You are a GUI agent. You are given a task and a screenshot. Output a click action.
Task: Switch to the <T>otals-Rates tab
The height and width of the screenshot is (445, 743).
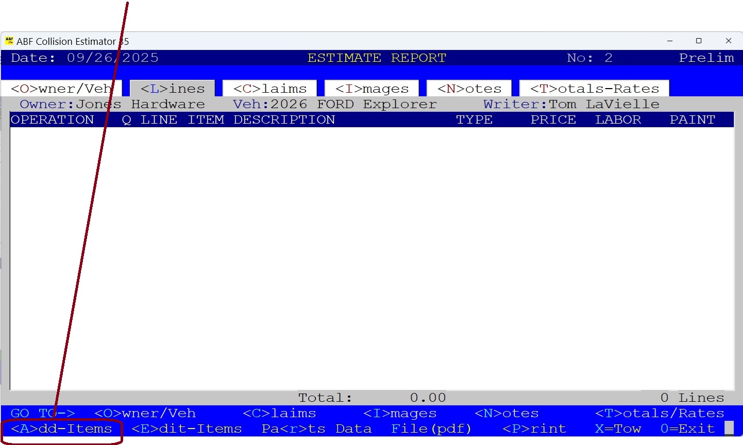[x=594, y=88]
